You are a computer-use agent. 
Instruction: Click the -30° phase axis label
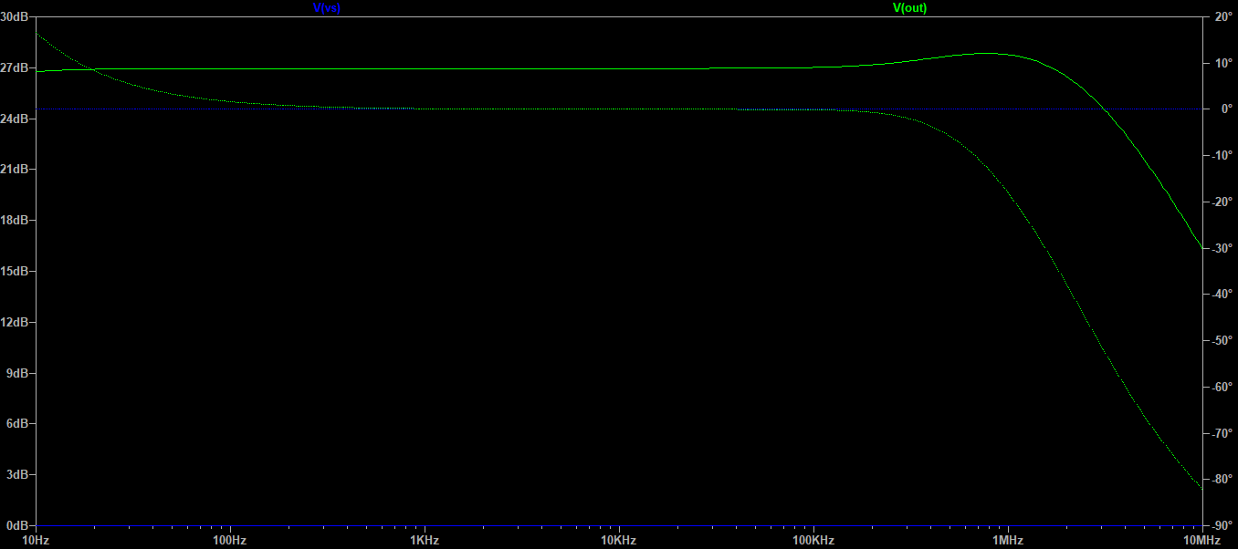pyautogui.click(x=1222, y=248)
